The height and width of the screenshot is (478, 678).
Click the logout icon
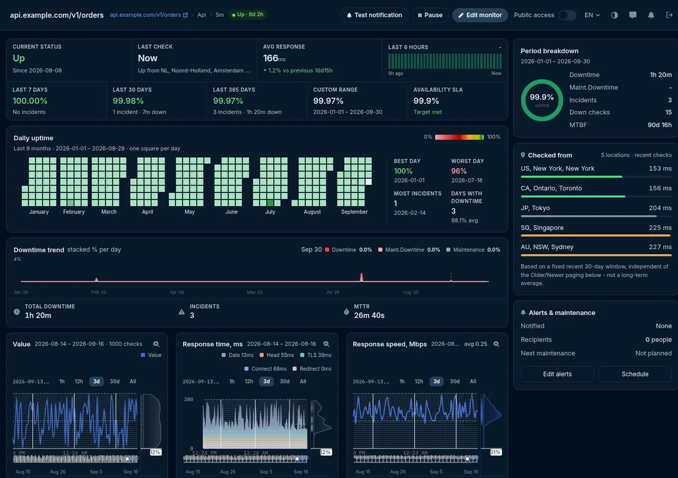(669, 15)
